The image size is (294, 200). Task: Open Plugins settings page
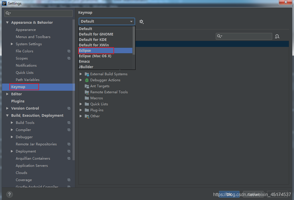click(18, 101)
